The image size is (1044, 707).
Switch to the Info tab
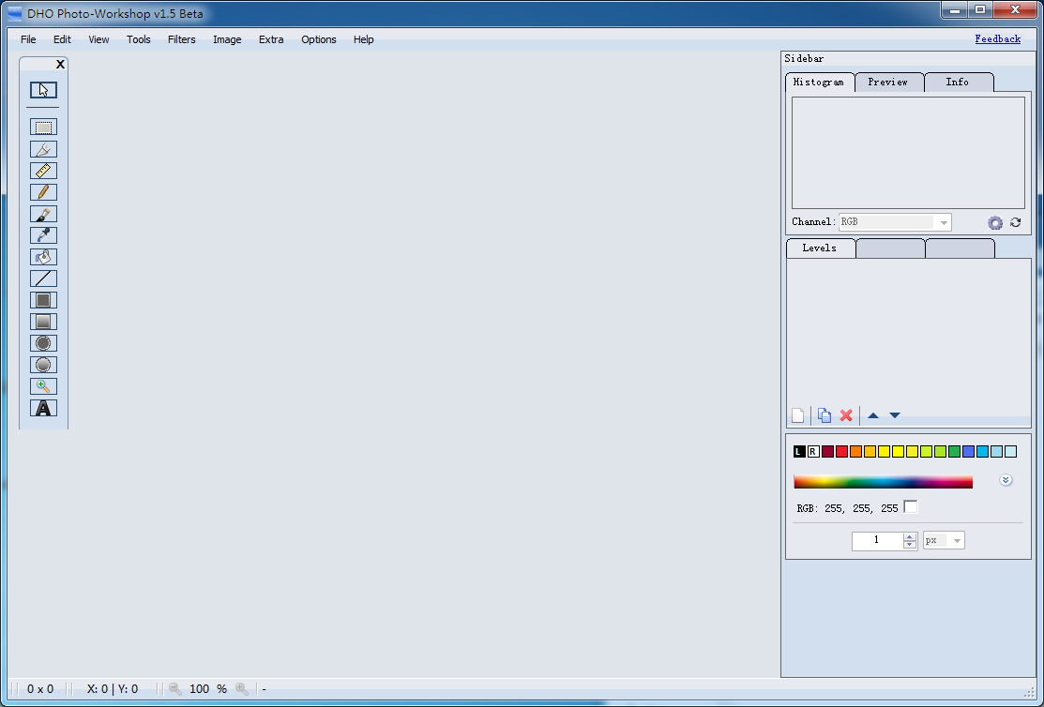pyautogui.click(x=958, y=82)
